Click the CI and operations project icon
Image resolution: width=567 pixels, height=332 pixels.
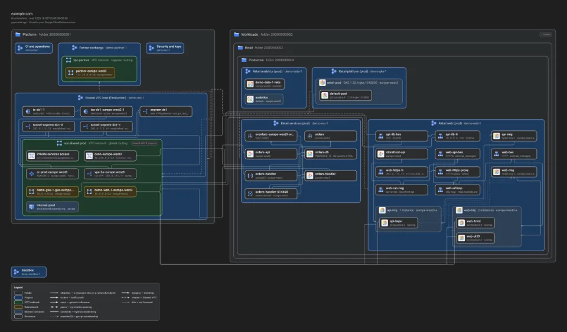[x=20, y=48]
